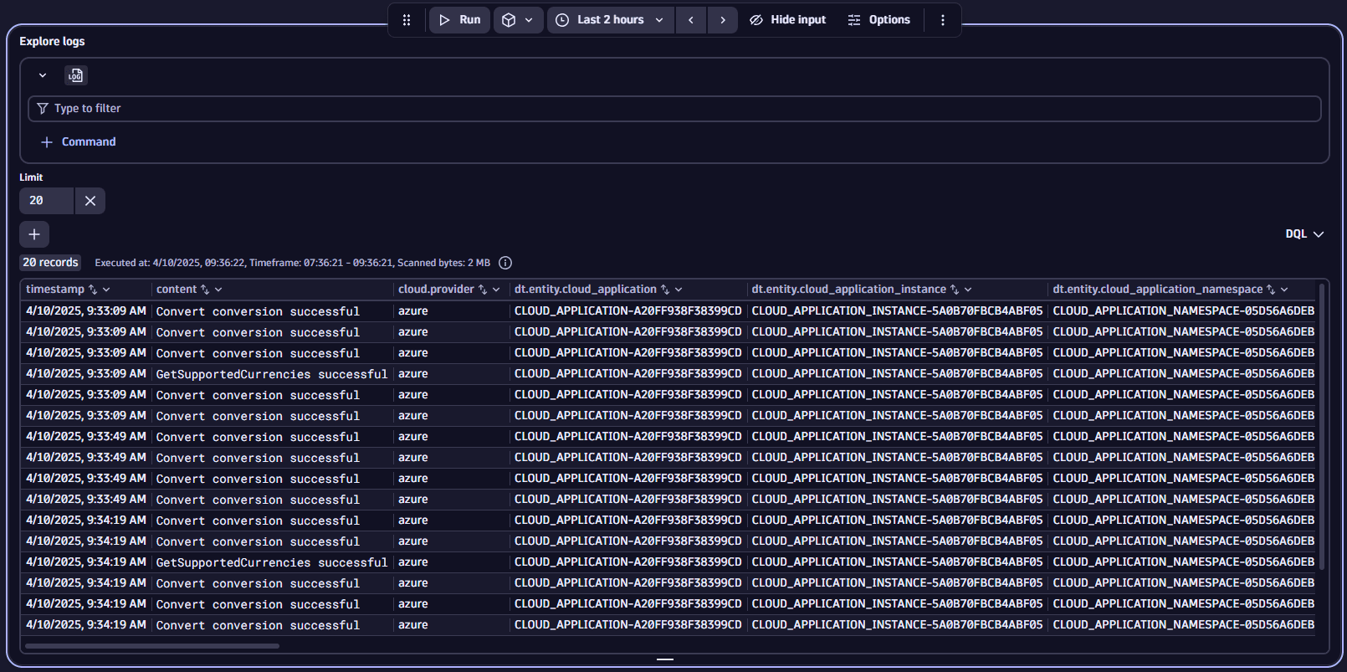Viewport: 1347px width, 672px height.
Task: Open the three-dot more actions menu
Action: [943, 20]
